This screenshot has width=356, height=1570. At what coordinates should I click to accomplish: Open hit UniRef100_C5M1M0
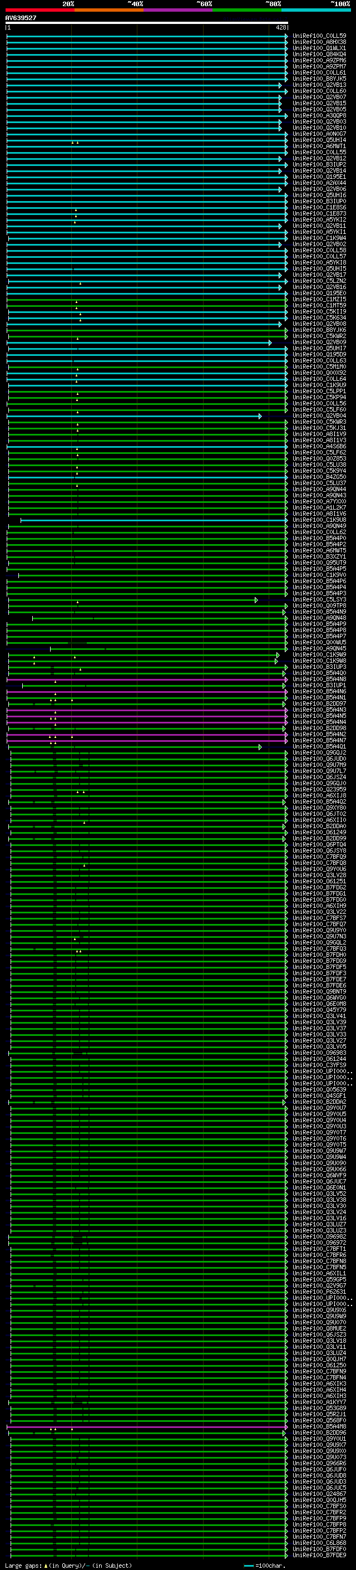point(319,367)
